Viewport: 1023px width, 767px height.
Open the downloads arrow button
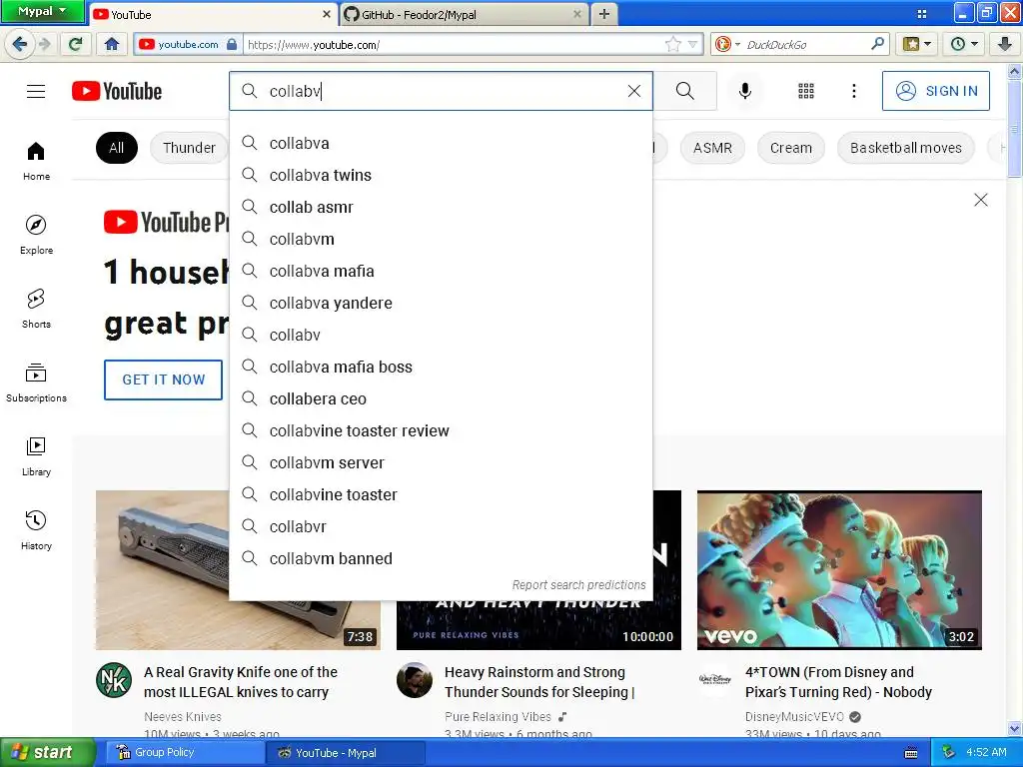click(1005, 44)
